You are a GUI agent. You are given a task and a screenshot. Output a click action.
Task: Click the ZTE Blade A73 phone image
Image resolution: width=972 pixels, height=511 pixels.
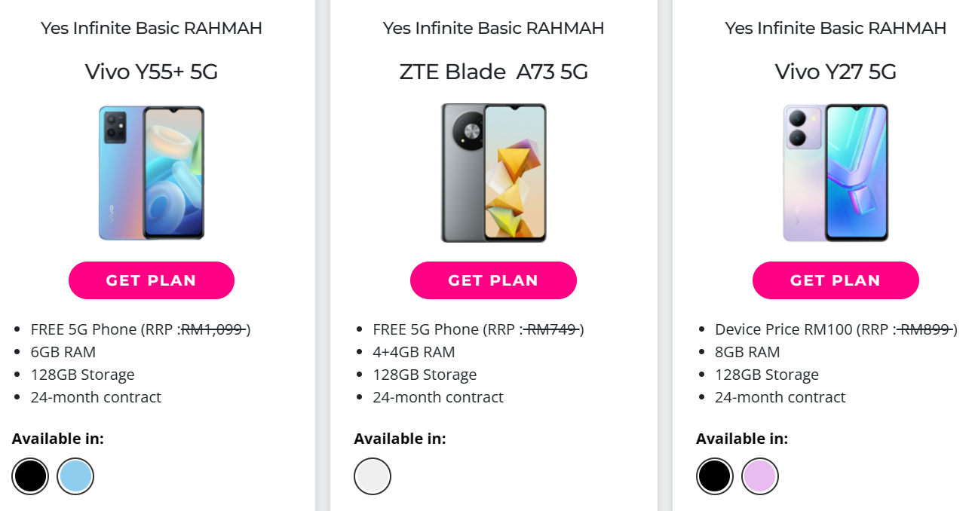pos(493,173)
